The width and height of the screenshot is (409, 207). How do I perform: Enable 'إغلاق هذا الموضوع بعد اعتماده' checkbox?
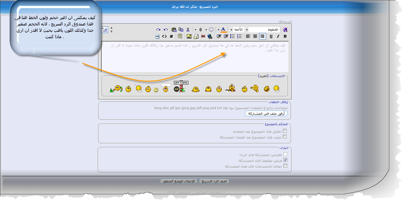click(x=285, y=131)
